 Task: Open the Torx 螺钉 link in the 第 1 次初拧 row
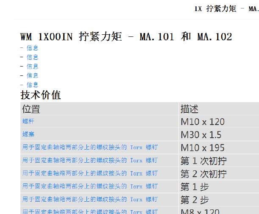(90, 160)
